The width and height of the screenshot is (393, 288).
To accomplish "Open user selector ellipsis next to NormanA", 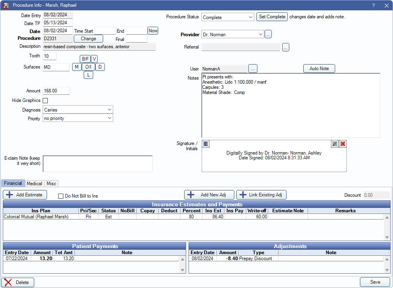I will [x=253, y=69].
